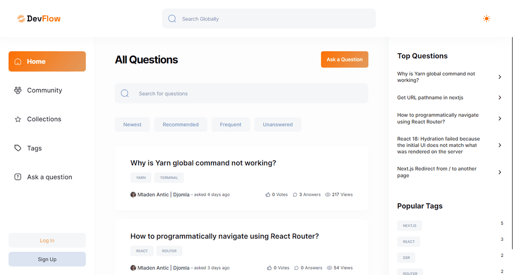Select the Recommended filter tab
The height and width of the screenshot is (275, 513).
point(180,125)
